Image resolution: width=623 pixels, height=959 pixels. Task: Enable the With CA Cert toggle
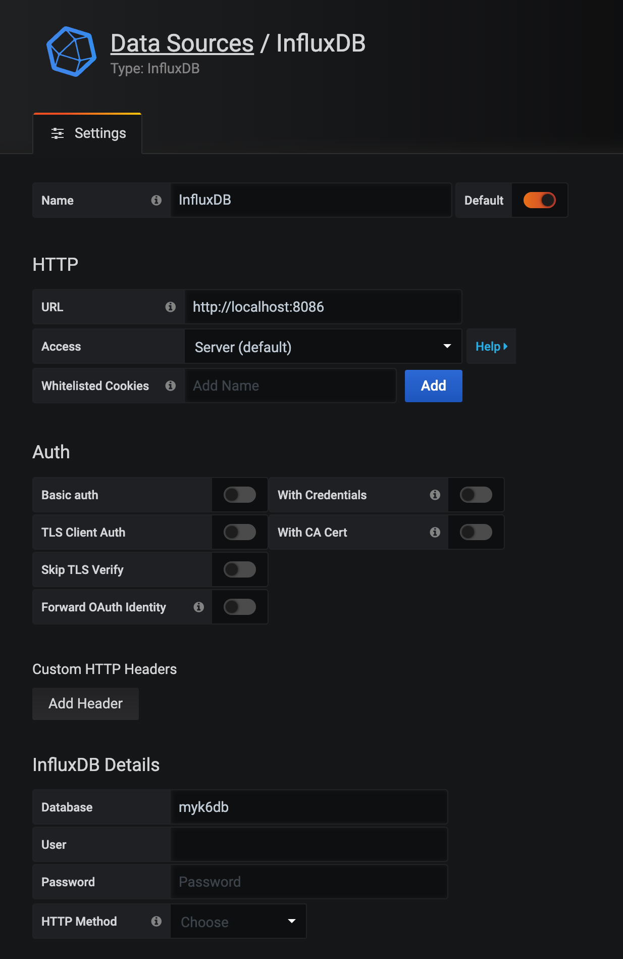pyautogui.click(x=476, y=532)
